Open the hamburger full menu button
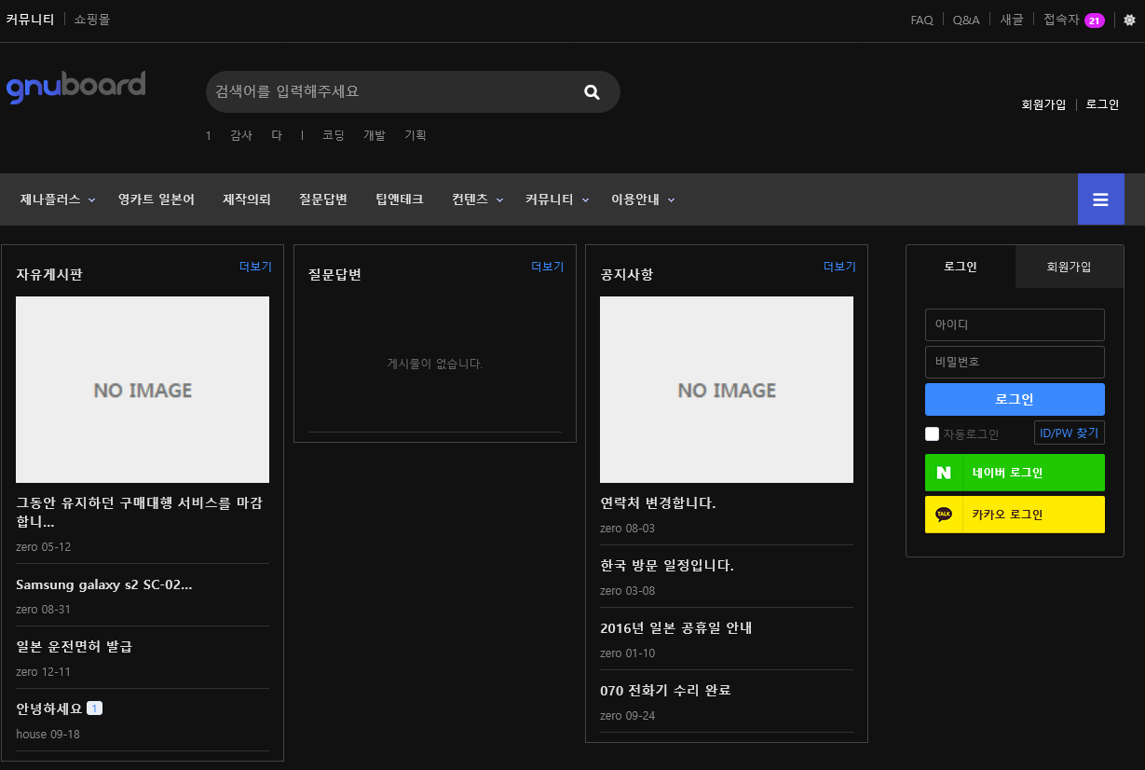This screenshot has height=770, width=1145. click(x=1100, y=199)
